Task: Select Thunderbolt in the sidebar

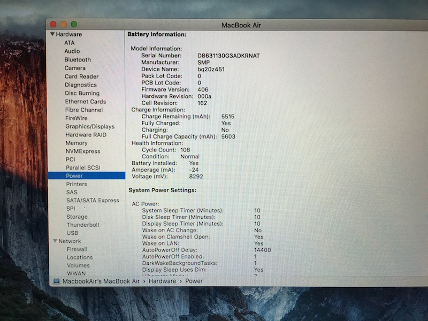Action: click(x=83, y=225)
